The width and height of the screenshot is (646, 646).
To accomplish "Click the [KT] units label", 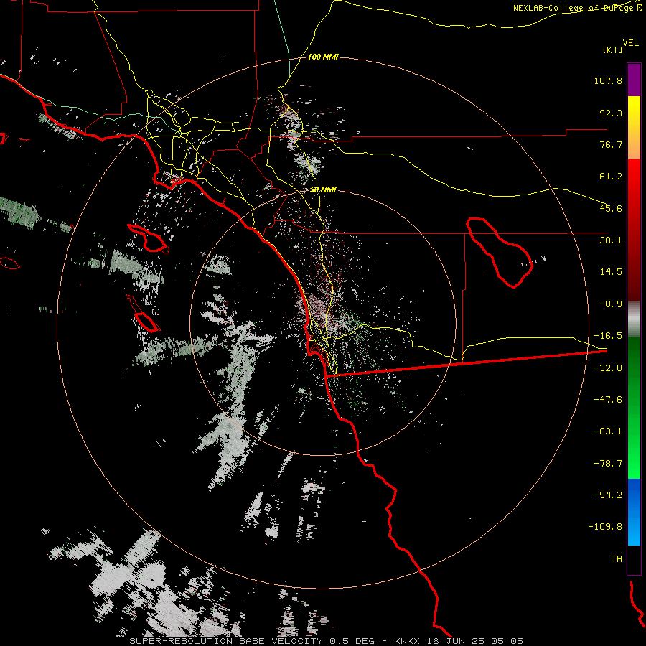I will [x=612, y=50].
